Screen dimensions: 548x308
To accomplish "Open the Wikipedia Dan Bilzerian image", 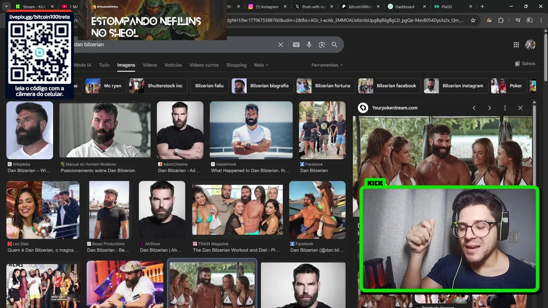I will click(x=30, y=130).
